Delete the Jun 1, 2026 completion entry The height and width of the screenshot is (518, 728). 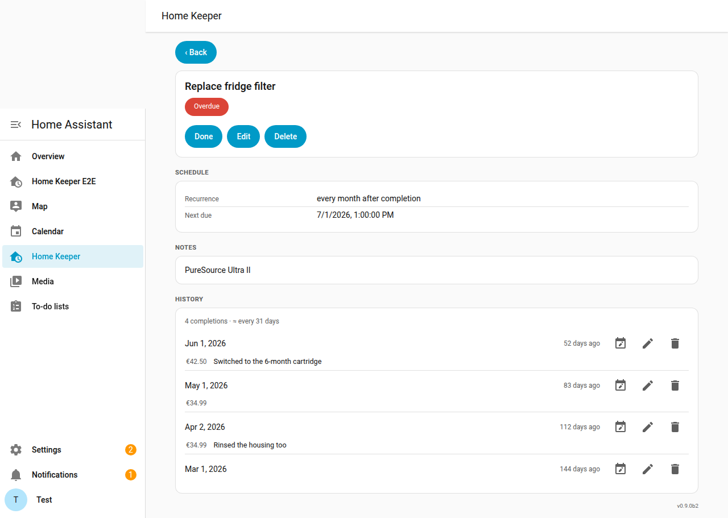pyautogui.click(x=675, y=343)
